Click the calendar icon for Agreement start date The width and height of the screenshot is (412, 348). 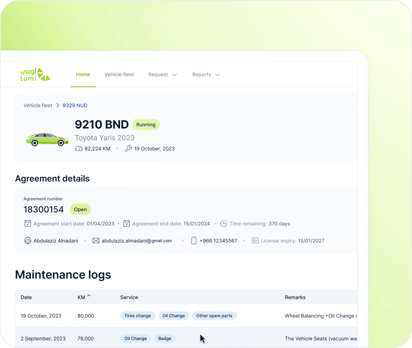pos(27,223)
